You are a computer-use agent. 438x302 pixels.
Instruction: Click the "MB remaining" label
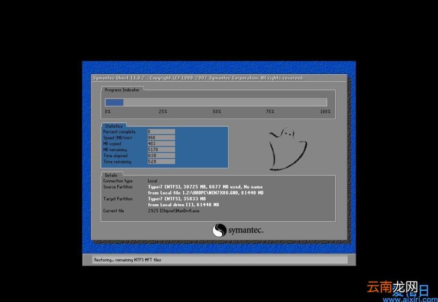[x=115, y=150]
